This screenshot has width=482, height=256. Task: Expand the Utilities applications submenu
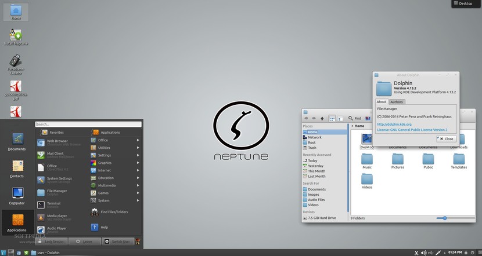pyautogui.click(x=116, y=148)
